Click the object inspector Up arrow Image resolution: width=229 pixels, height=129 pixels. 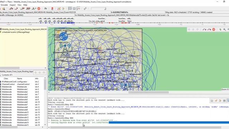click(44, 72)
